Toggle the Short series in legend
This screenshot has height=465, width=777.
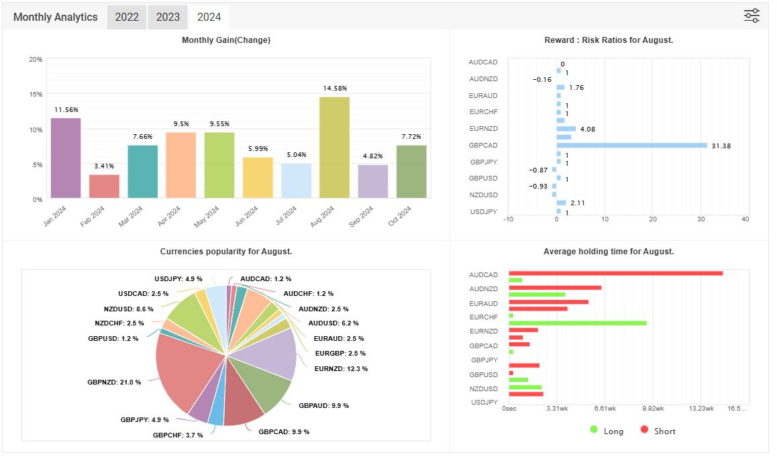pyautogui.click(x=664, y=431)
